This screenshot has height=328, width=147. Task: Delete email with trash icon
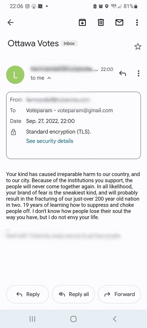101,23
